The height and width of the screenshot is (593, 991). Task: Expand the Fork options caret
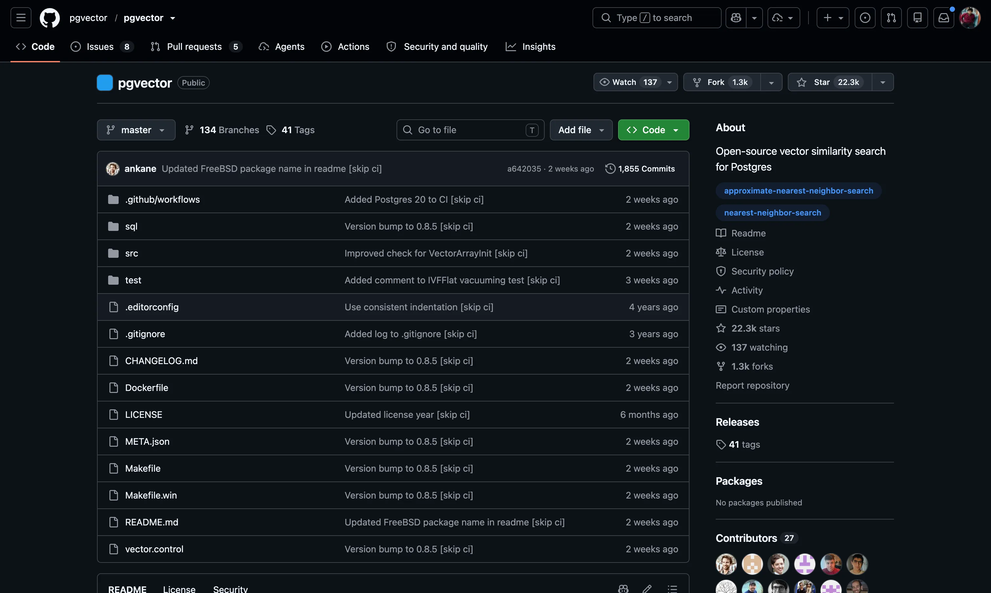[771, 82]
